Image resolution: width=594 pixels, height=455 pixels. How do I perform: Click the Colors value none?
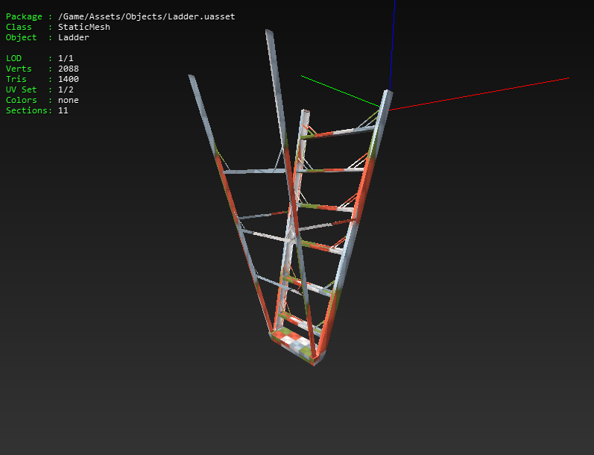pos(68,100)
